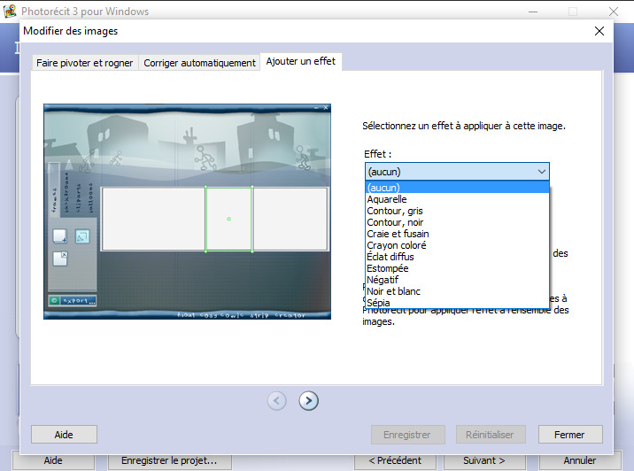Screen dimensions: 634x471
Task: Close the Modifier des images dialog
Action: [x=599, y=31]
